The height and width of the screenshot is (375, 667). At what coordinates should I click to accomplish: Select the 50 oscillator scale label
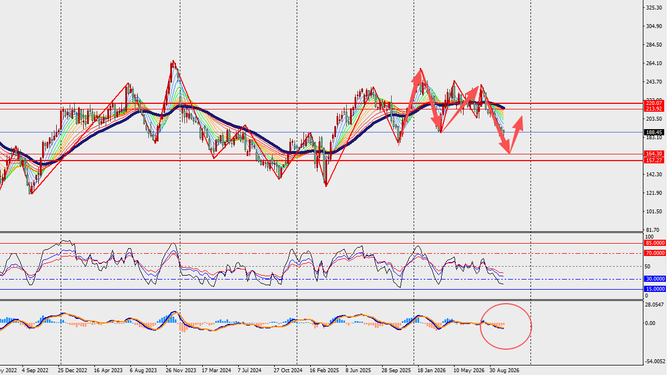coord(648,267)
